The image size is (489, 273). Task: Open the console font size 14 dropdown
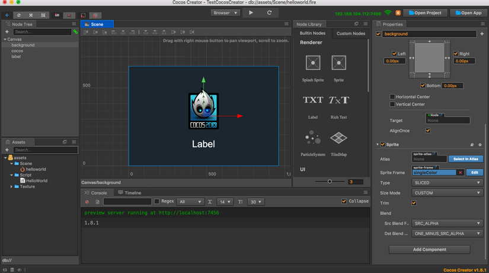click(225, 202)
